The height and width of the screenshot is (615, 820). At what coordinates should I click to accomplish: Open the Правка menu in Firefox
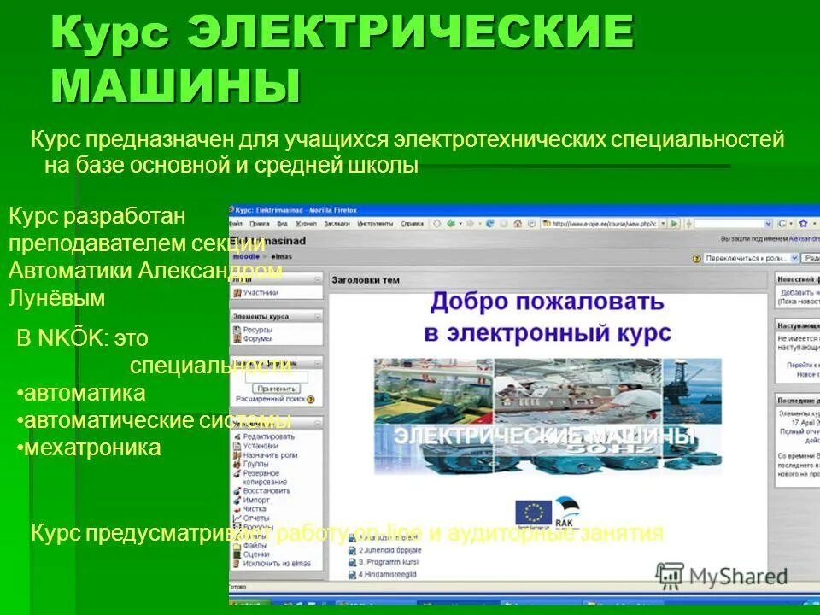click(x=260, y=223)
